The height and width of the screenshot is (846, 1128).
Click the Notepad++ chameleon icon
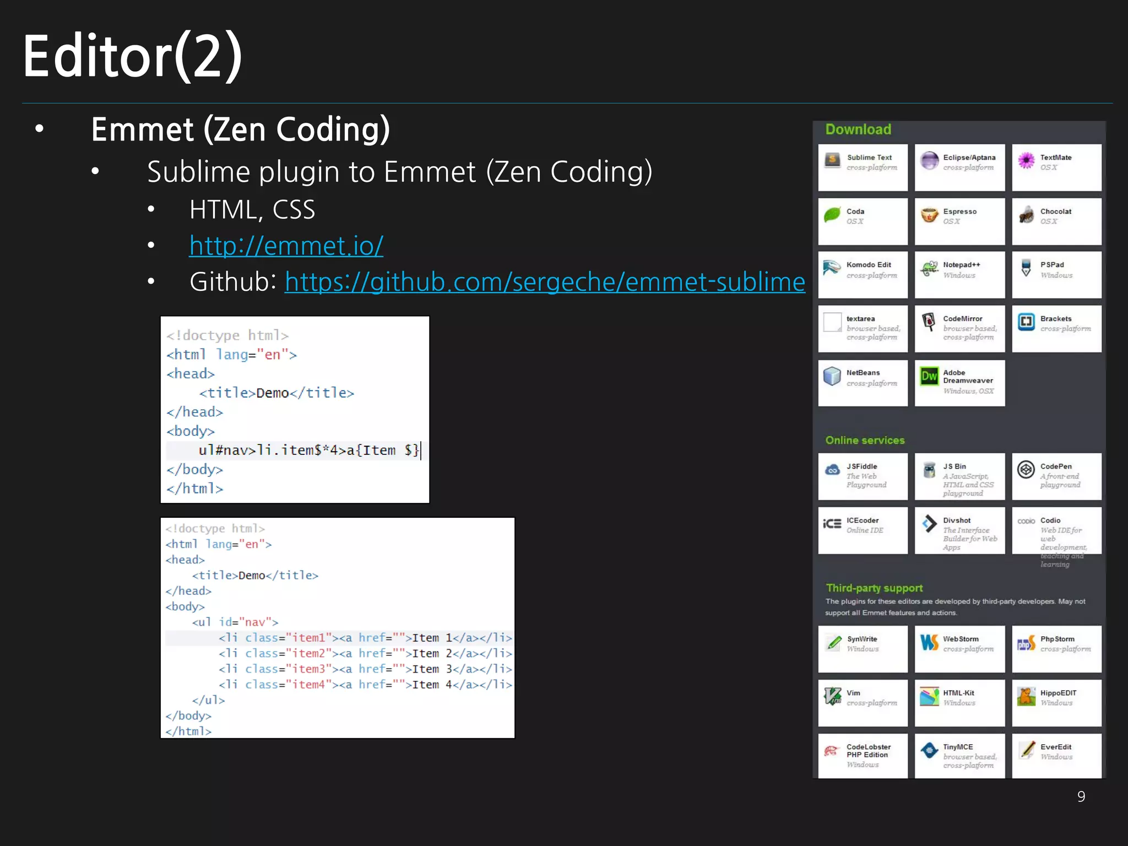click(x=929, y=268)
